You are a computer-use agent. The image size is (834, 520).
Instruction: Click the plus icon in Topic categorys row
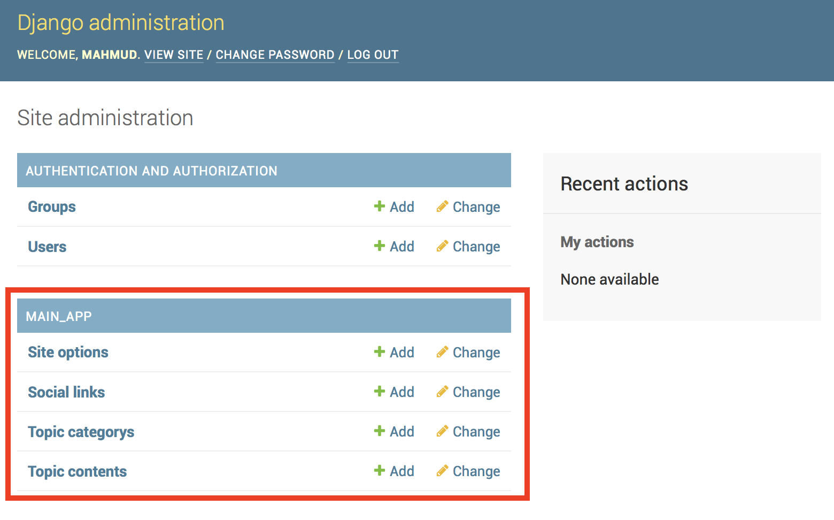(380, 431)
